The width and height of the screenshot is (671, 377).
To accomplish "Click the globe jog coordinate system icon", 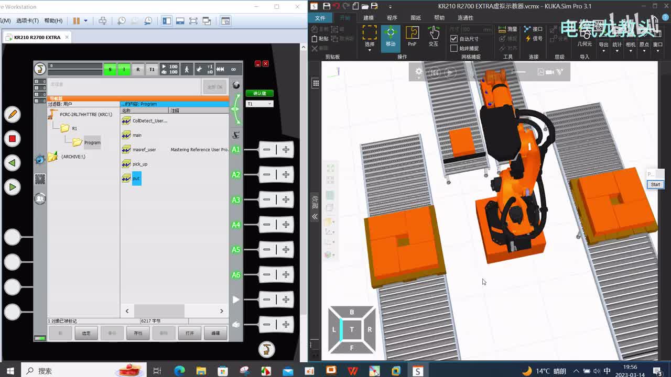I will (236, 85).
